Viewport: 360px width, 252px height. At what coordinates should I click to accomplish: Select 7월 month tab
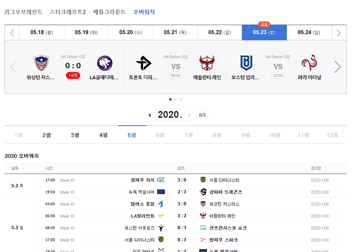pos(189,135)
